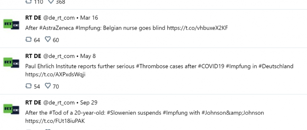Click RT DE name on May 8 tweet
Viewport: 307px width, 130px height.
(33, 56)
